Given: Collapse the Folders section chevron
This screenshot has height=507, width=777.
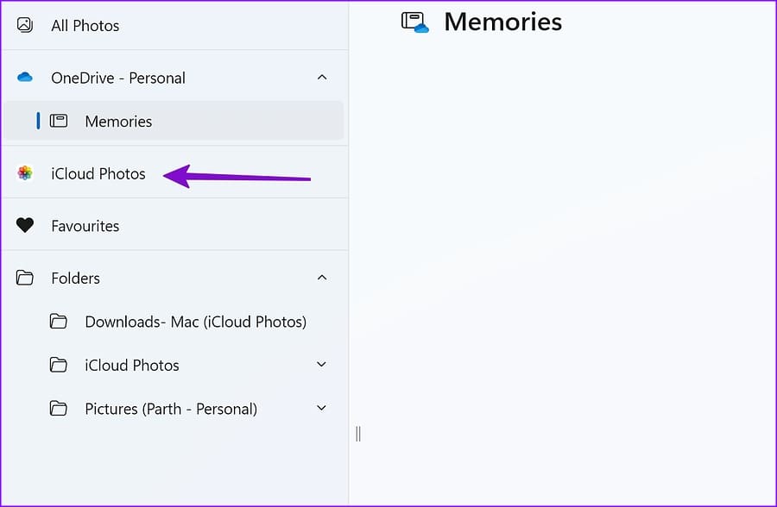Looking at the screenshot, I should click(322, 278).
